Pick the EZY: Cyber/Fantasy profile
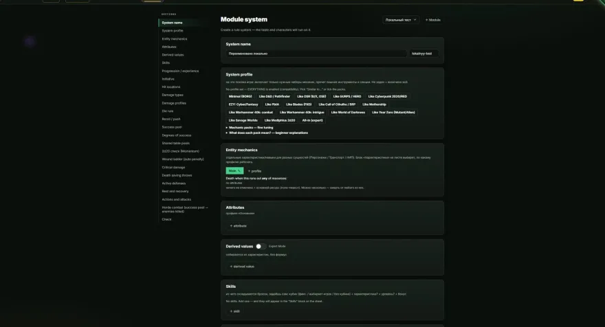This screenshot has width=605, height=327. (x=243, y=104)
